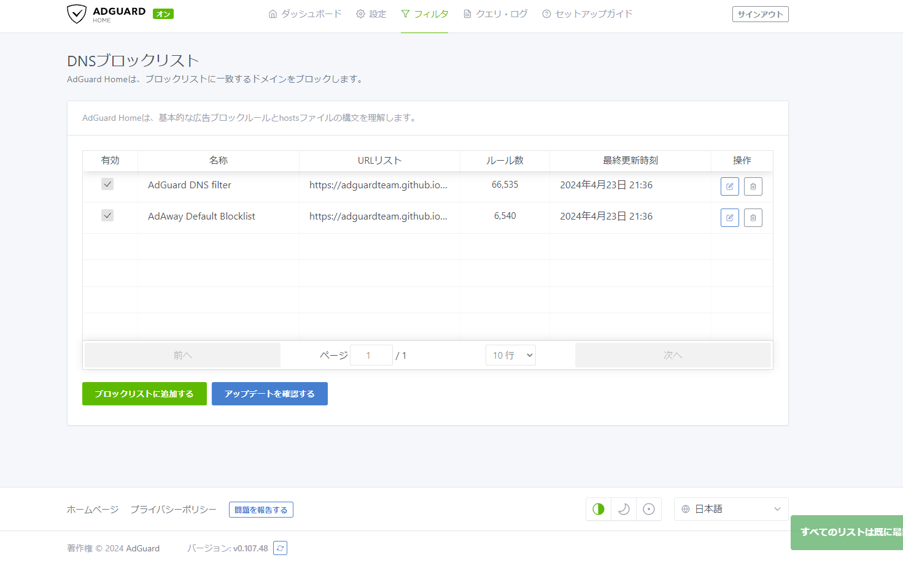Edit the AdGuard DNS filter entry
This screenshot has height=563, width=903.
(729, 186)
